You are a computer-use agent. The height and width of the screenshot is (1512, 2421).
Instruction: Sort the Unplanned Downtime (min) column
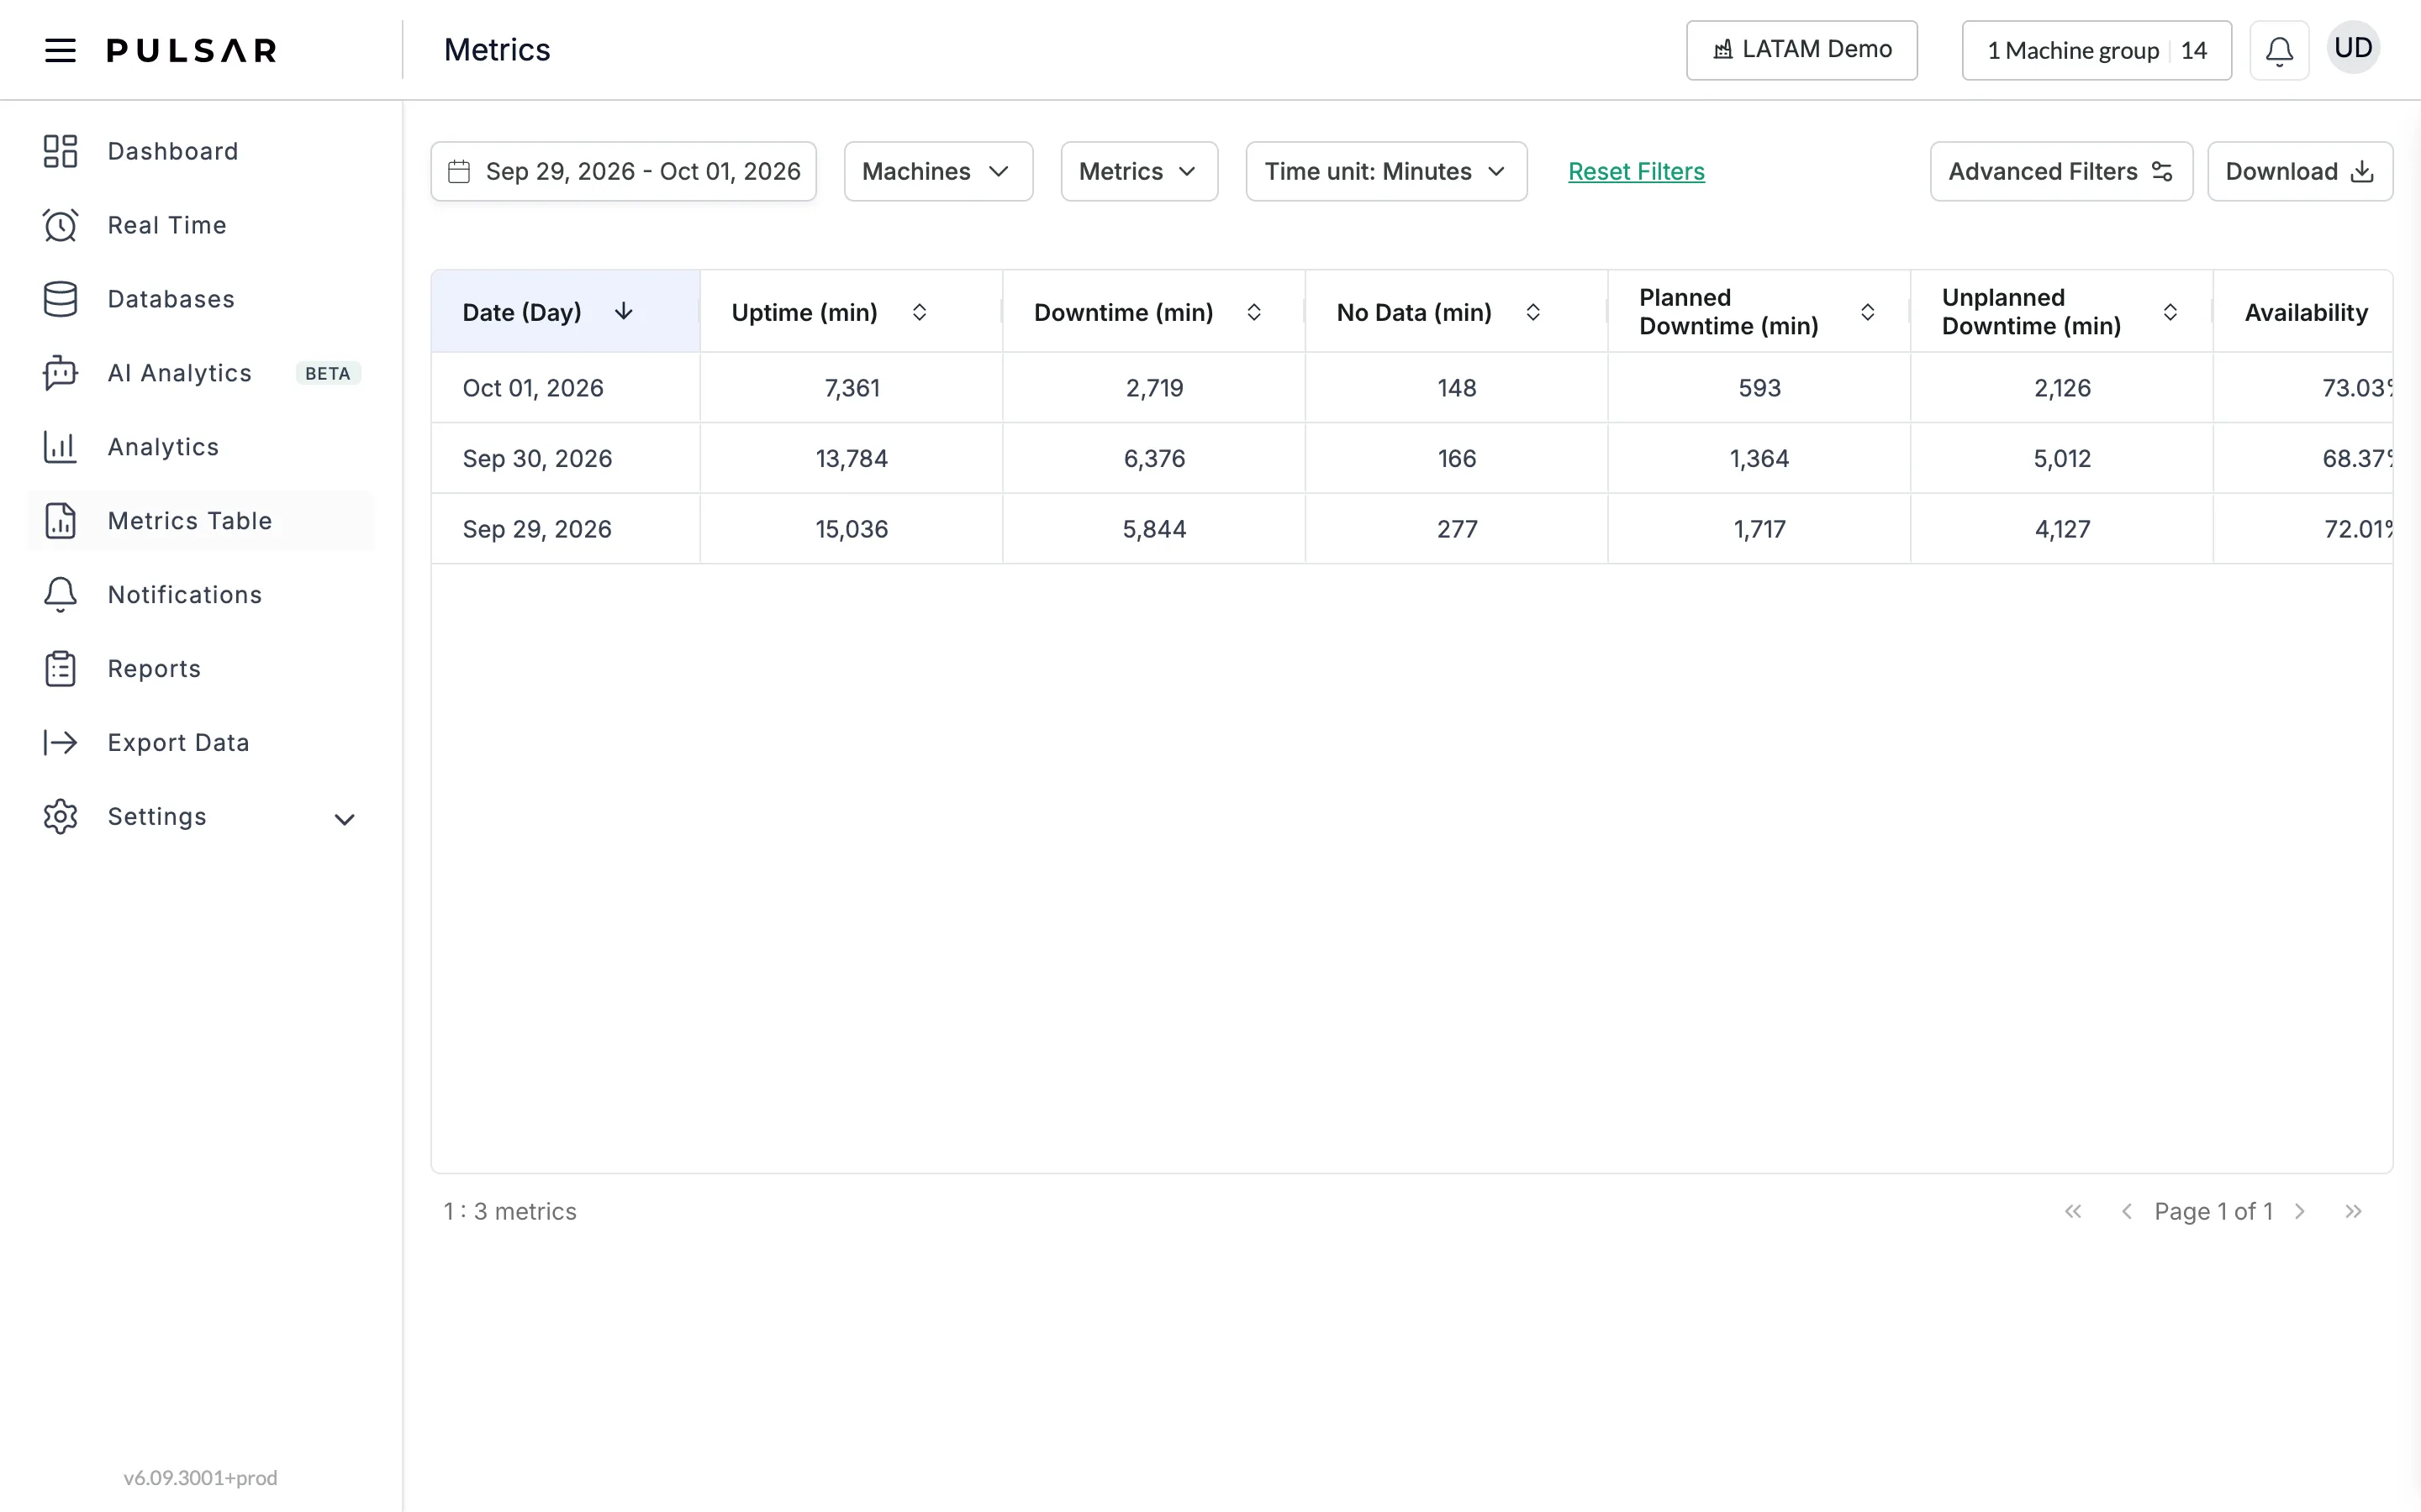click(x=2170, y=312)
